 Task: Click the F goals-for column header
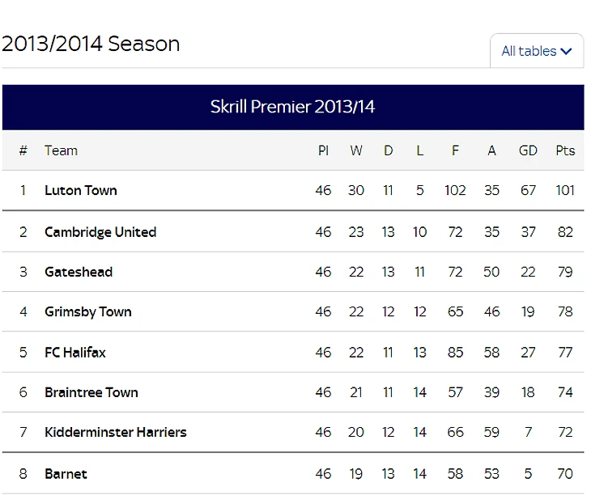pos(455,150)
